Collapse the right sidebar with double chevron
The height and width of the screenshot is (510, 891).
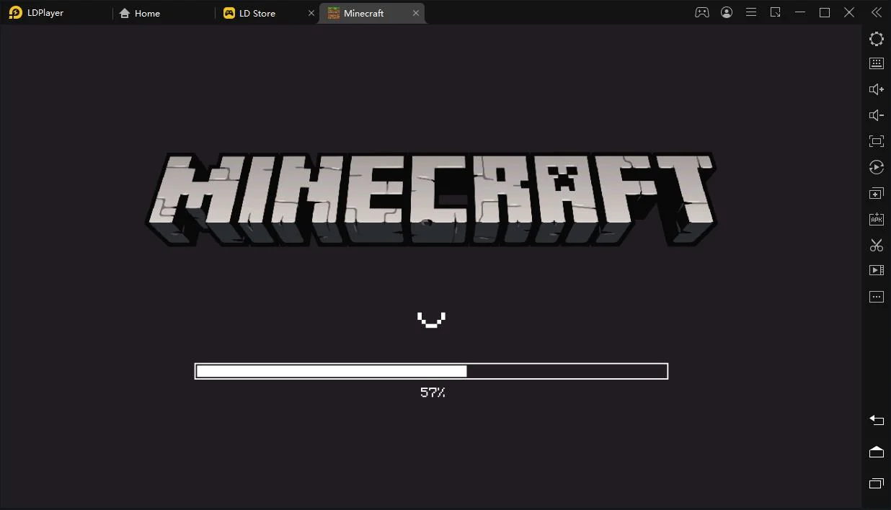877,12
